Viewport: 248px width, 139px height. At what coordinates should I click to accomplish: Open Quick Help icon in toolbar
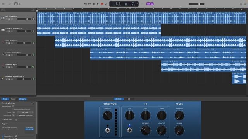10,4
